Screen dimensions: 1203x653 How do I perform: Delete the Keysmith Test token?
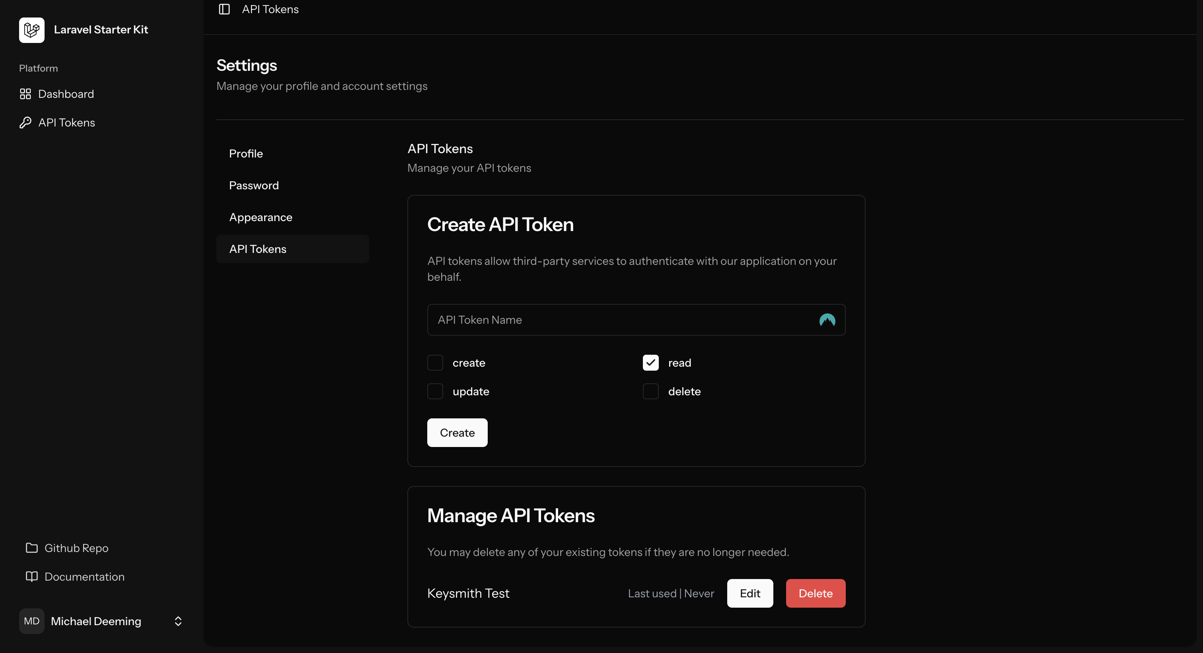coord(815,593)
